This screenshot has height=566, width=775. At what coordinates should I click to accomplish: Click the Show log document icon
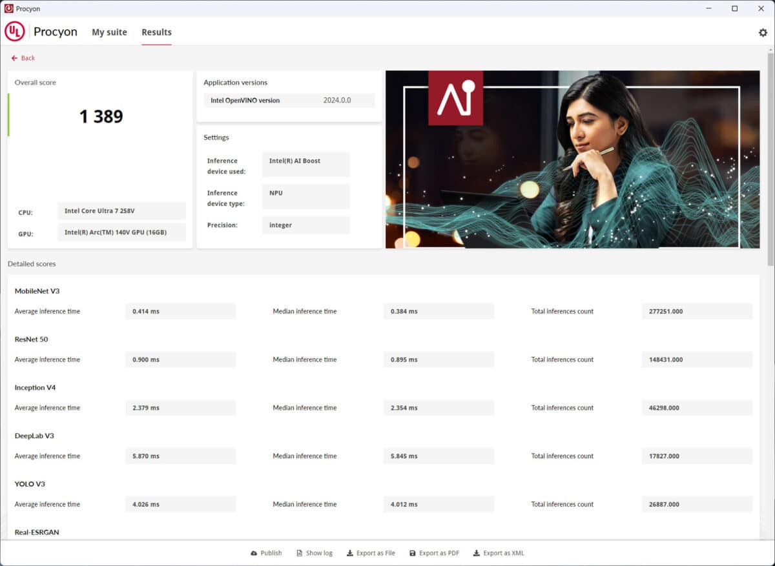click(300, 553)
